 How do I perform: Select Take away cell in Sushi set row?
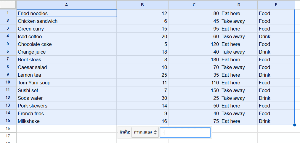coord(239,90)
